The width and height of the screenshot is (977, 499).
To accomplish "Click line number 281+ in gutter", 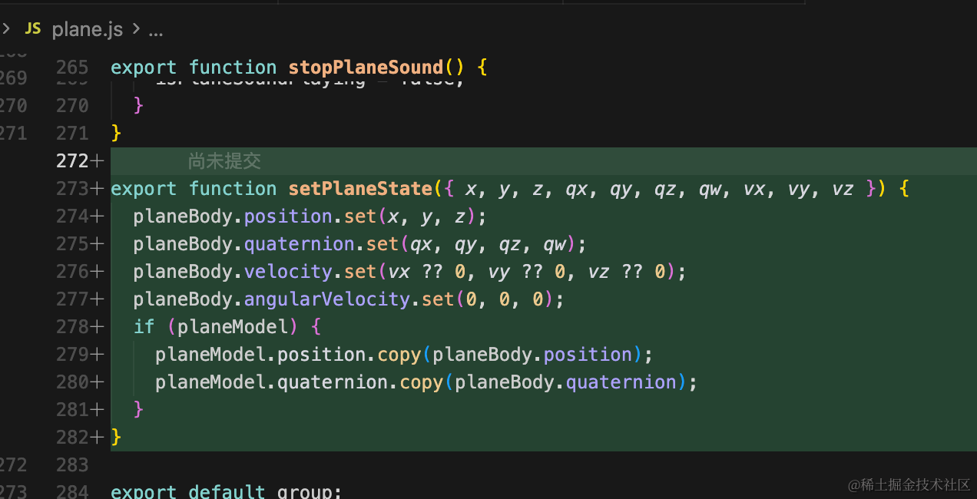I will point(79,410).
